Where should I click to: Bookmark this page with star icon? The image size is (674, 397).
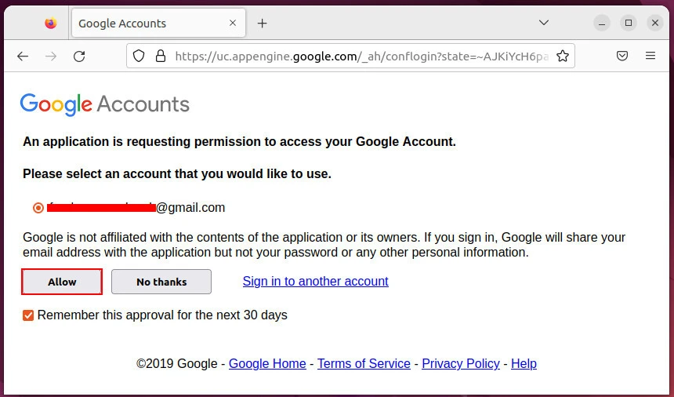pyautogui.click(x=562, y=56)
